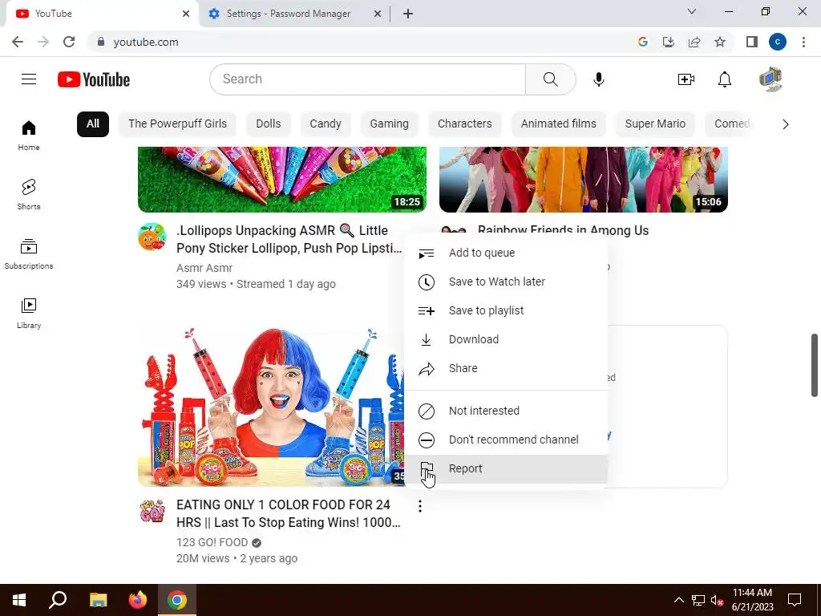Open the notifications bell
Screen dimensions: 821x616
(x=725, y=79)
